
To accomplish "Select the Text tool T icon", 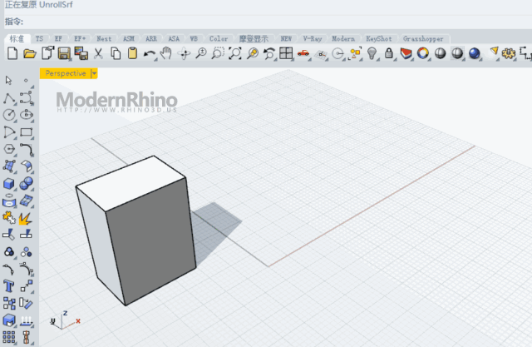I will click(9, 286).
